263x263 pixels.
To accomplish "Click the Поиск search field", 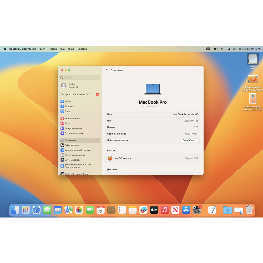I will tap(80, 78).
